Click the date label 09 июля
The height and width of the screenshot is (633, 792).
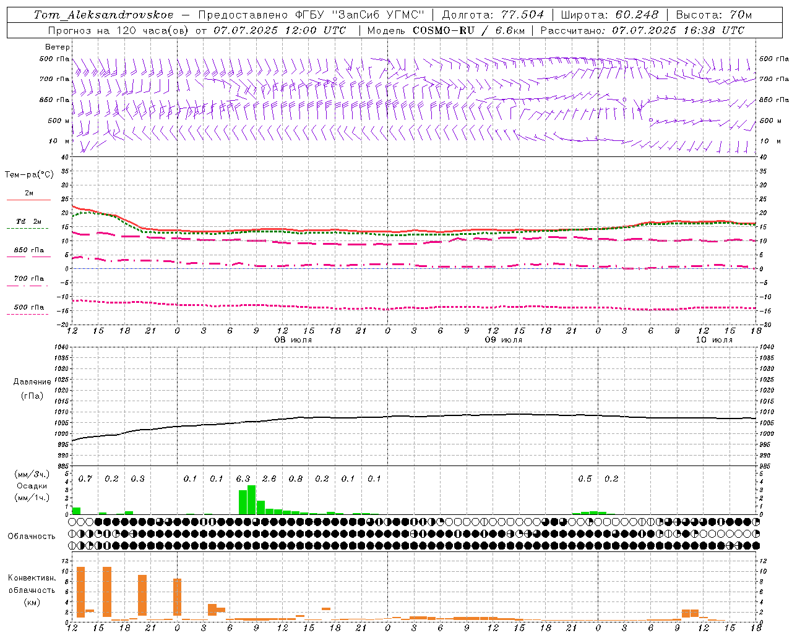[503, 340]
